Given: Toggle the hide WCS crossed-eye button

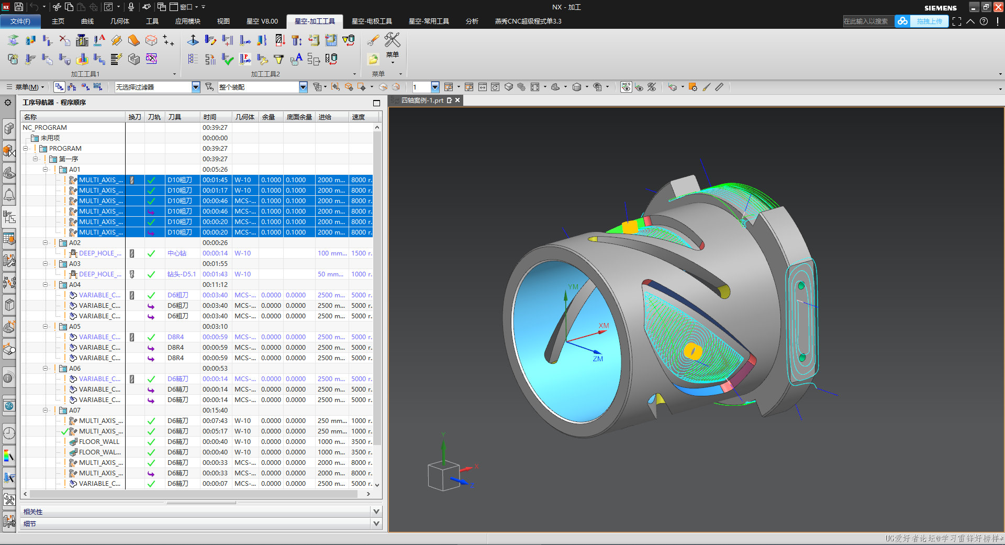Looking at the screenshot, I should (652, 87).
